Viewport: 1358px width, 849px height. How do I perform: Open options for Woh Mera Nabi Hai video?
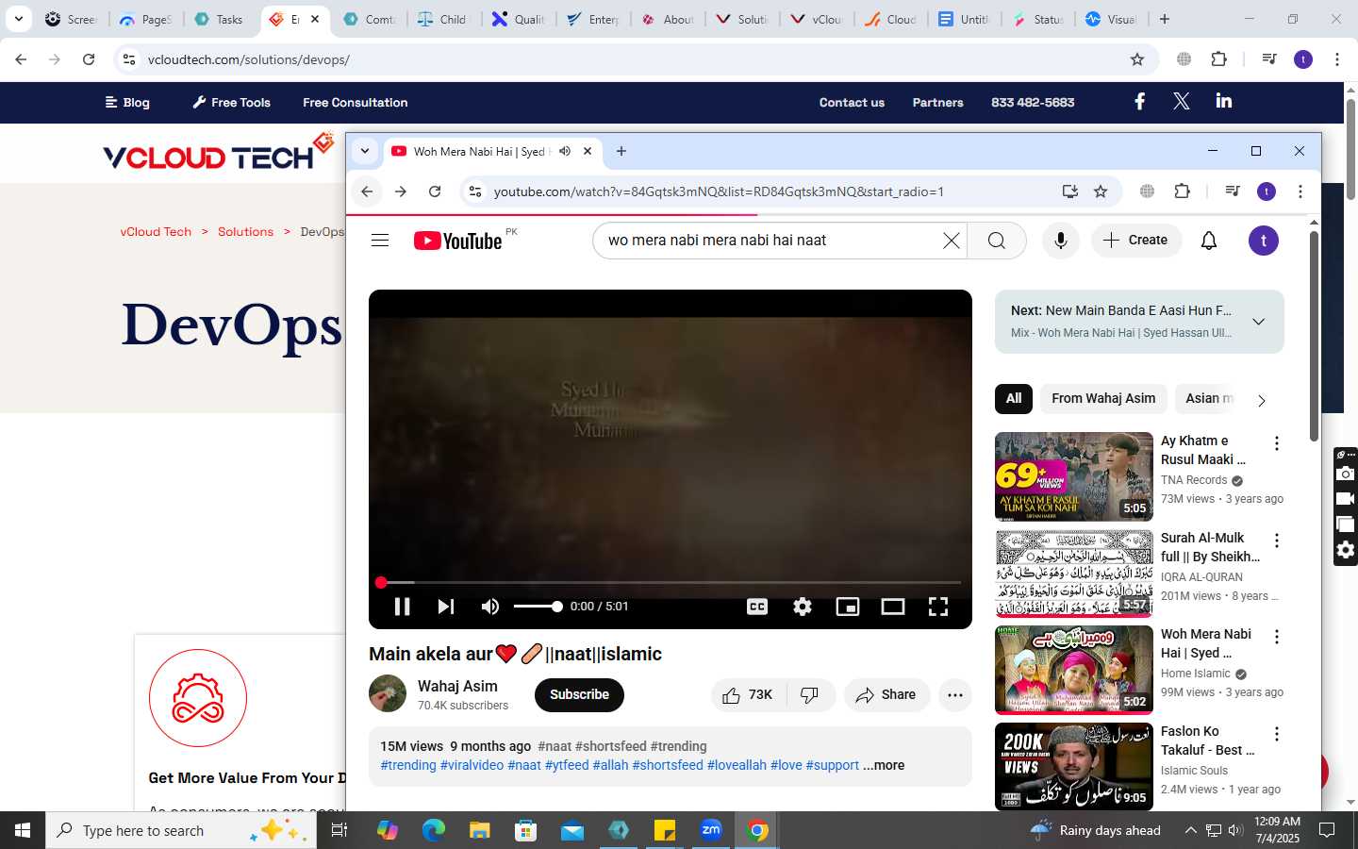(x=1277, y=638)
